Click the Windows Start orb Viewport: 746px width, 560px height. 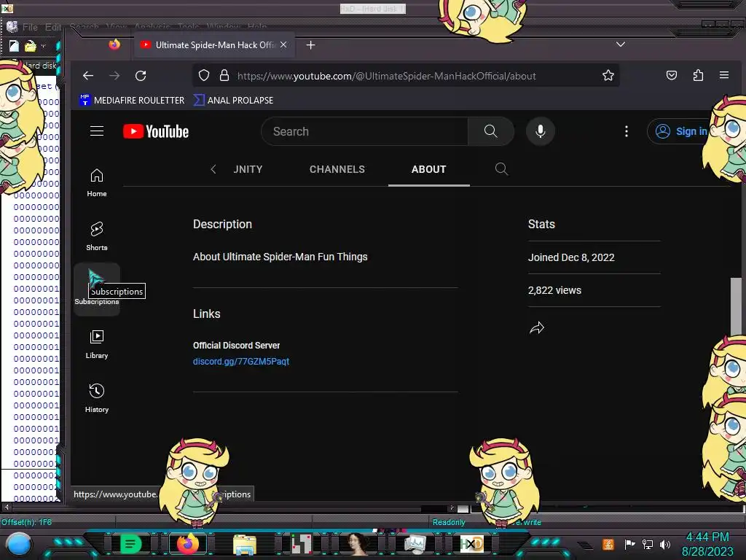coord(19,544)
